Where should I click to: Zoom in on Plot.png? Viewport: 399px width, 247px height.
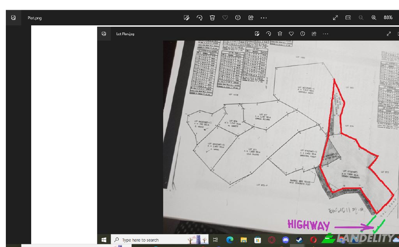point(374,18)
